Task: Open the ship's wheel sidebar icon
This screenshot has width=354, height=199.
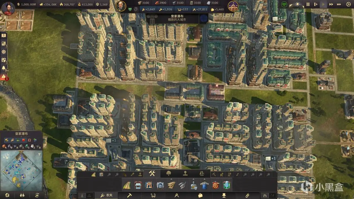Action: pos(4,52)
